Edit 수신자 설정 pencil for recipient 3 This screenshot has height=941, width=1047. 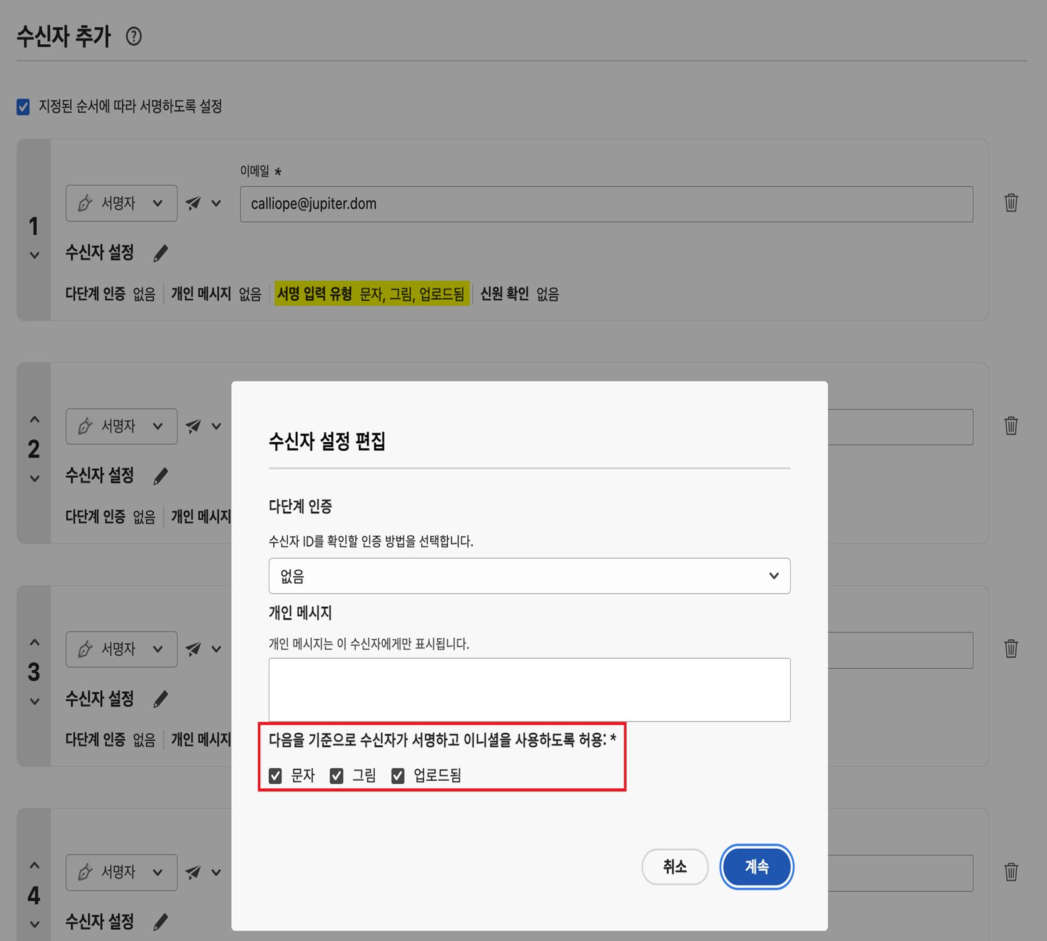tap(161, 699)
